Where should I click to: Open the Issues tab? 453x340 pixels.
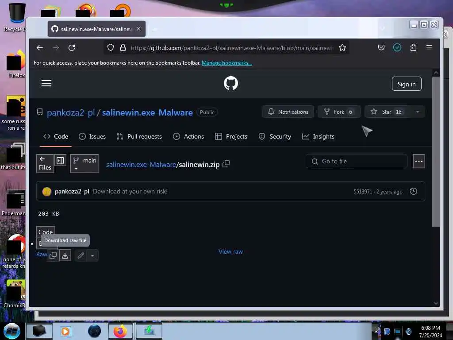tap(92, 136)
